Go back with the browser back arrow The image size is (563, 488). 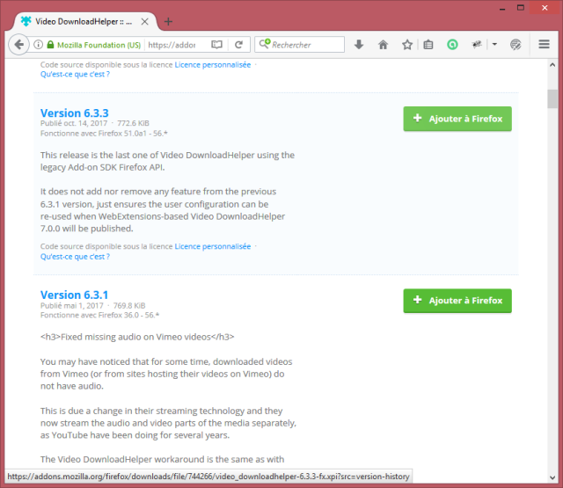(x=18, y=45)
